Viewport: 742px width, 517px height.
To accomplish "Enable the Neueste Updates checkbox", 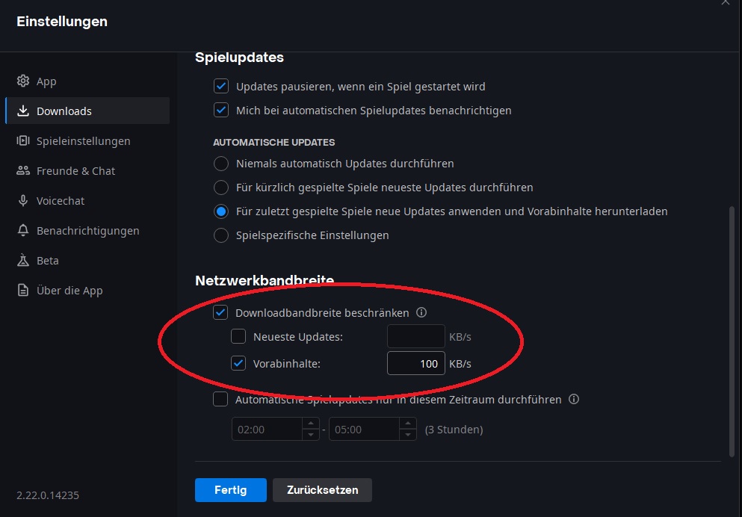I will coord(238,336).
